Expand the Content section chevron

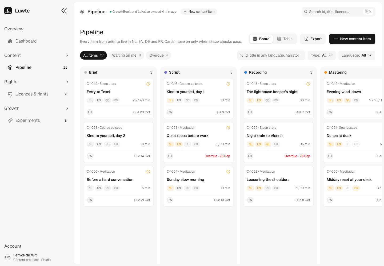point(67,55)
